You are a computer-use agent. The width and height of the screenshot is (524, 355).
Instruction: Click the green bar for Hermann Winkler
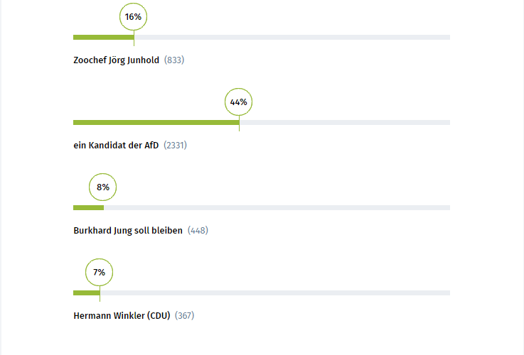point(86,293)
